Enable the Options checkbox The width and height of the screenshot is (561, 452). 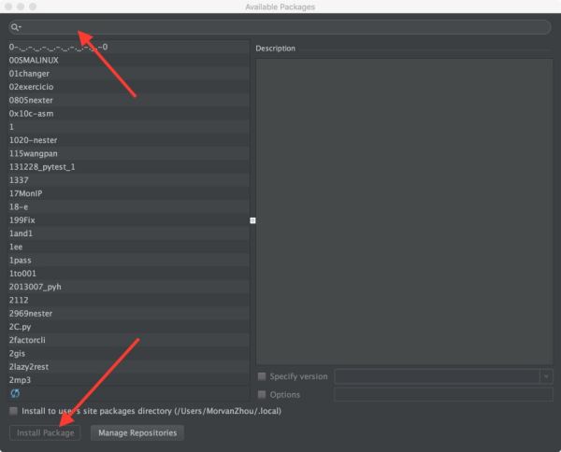262,394
